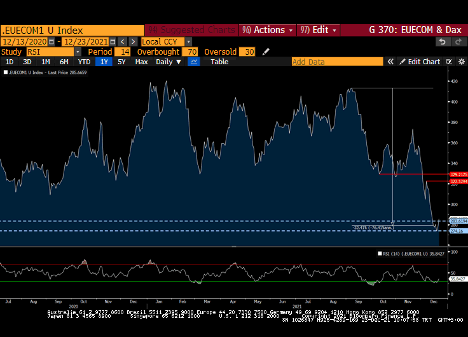Open the annotate chart icon
The width and height of the screenshot is (468, 337).
coord(449,62)
